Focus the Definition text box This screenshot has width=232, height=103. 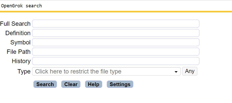[x=116, y=33]
